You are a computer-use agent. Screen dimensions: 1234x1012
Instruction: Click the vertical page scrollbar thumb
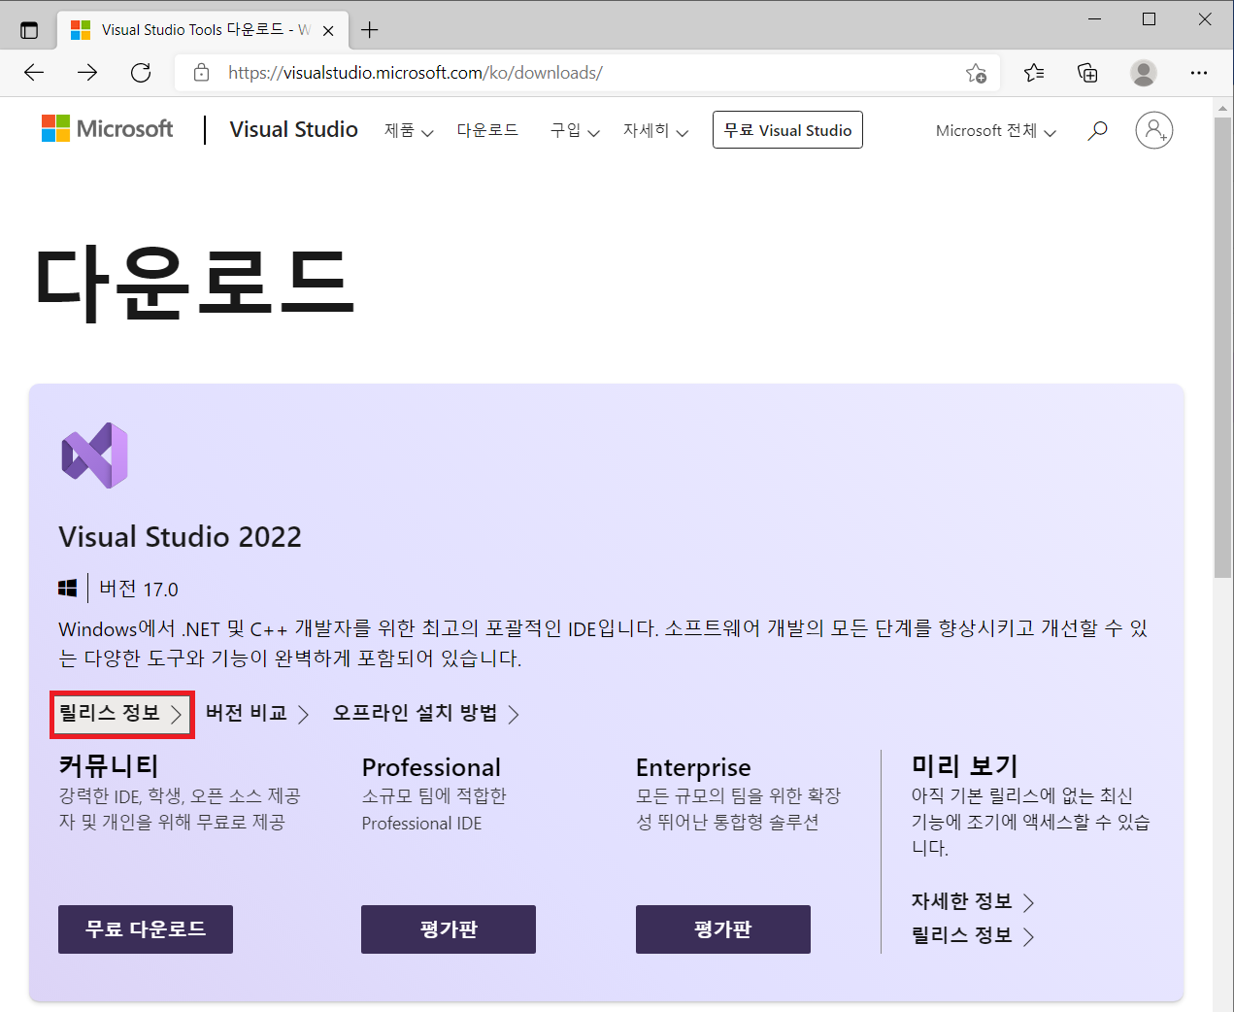(x=1223, y=348)
